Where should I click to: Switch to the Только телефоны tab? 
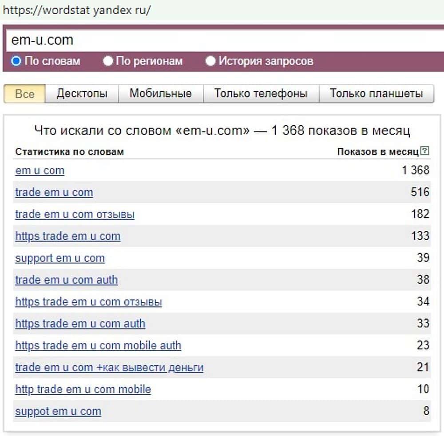261,94
